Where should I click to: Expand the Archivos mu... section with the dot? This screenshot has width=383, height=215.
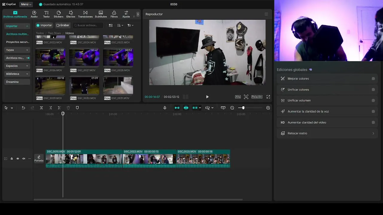click(x=17, y=58)
